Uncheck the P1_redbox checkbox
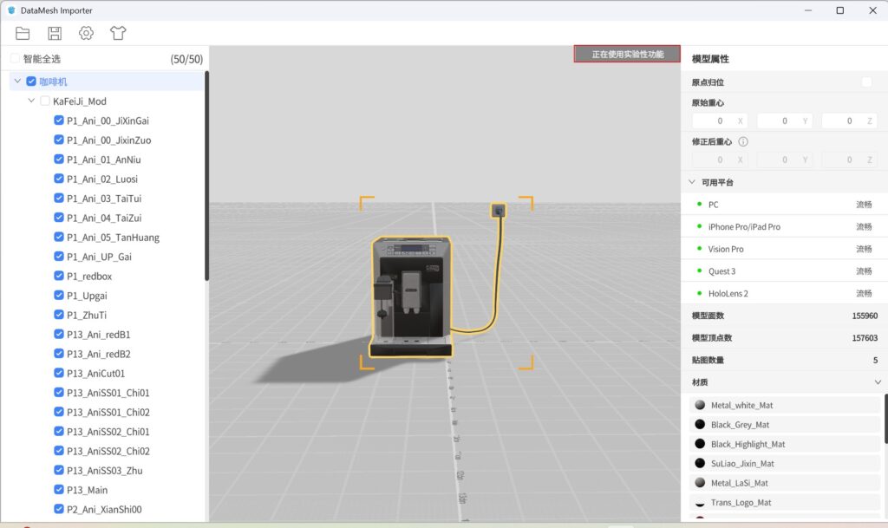 point(59,277)
